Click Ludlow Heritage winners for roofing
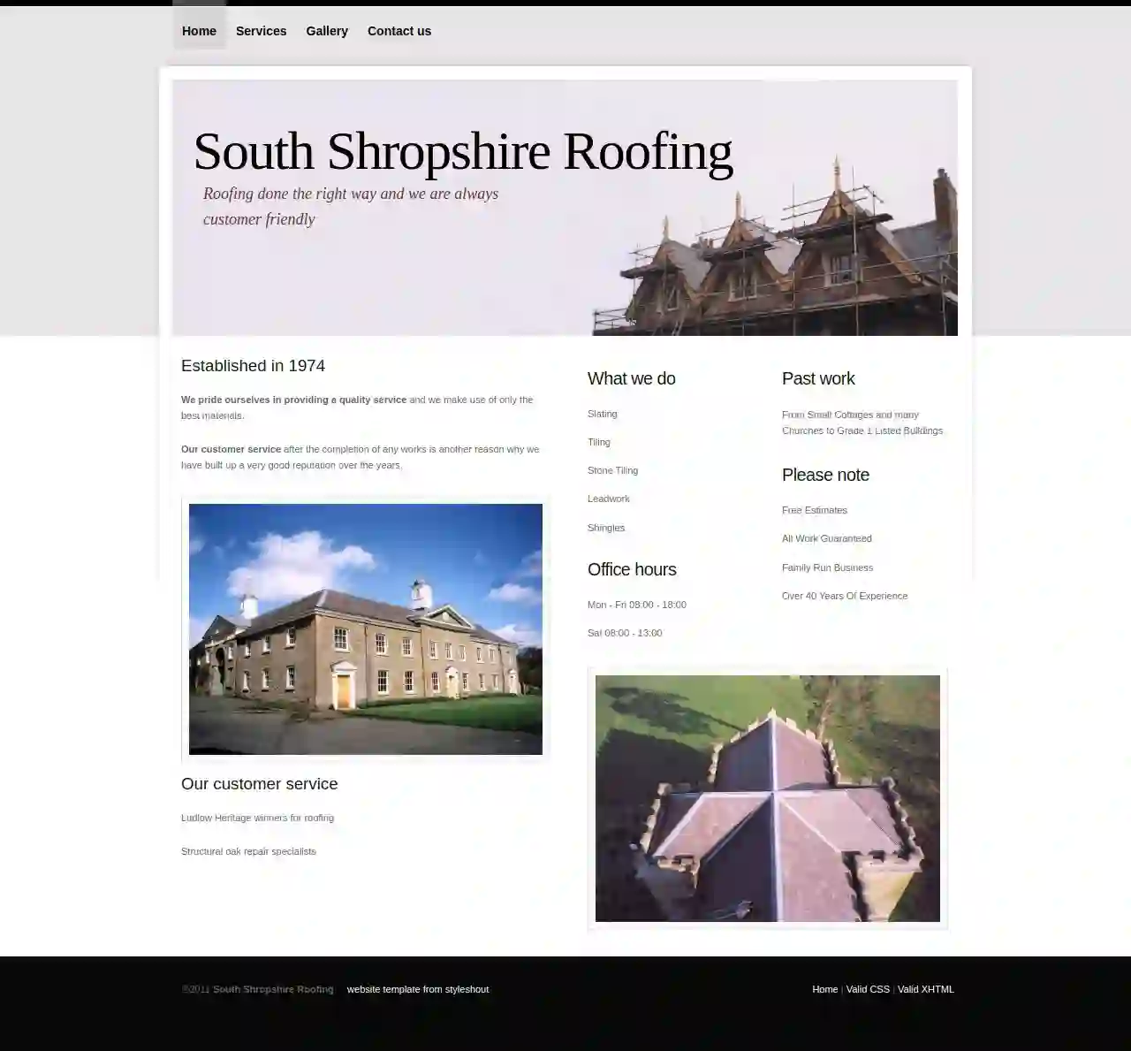This screenshot has height=1051, width=1131. tap(257, 818)
